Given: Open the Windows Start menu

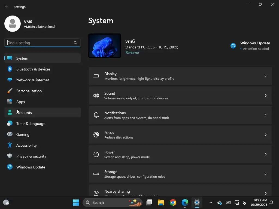Looking at the screenshot, I should [76, 202].
